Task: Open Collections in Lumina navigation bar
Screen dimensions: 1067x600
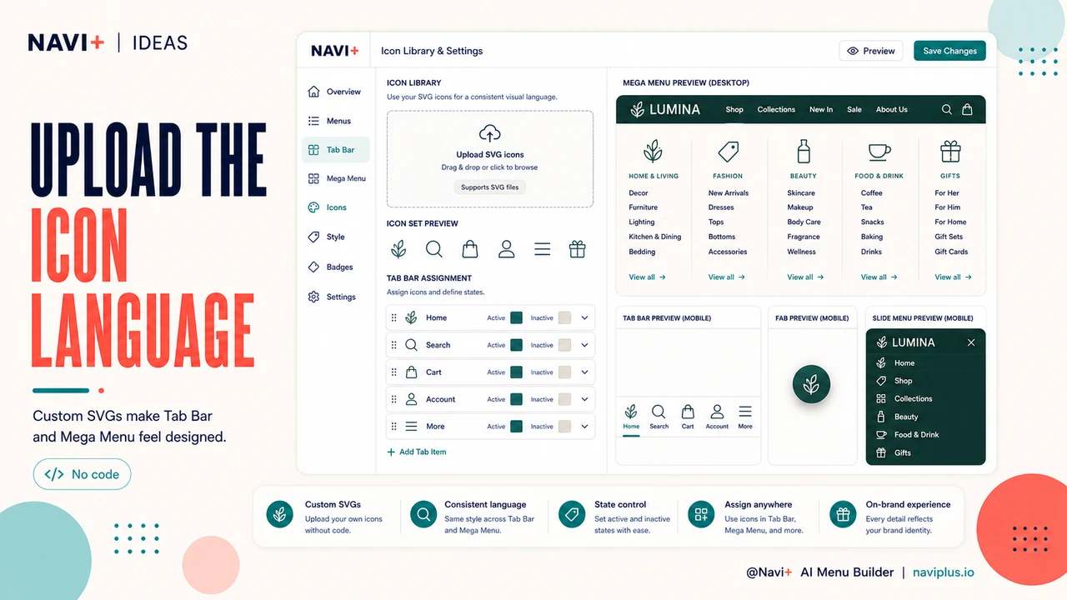Action: coord(776,109)
